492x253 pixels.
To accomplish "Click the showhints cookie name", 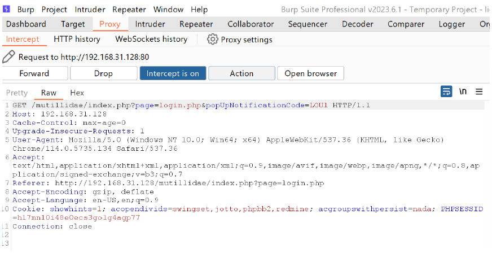I will 71,209.
